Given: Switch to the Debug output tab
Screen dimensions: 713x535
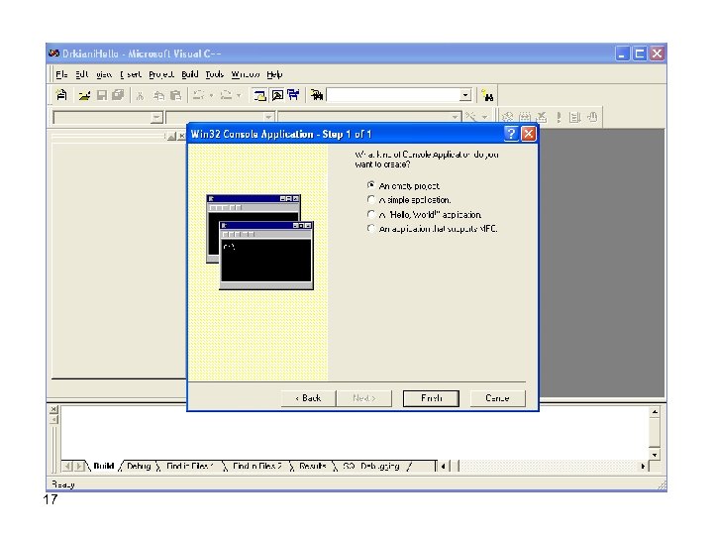Looking at the screenshot, I should click(139, 466).
